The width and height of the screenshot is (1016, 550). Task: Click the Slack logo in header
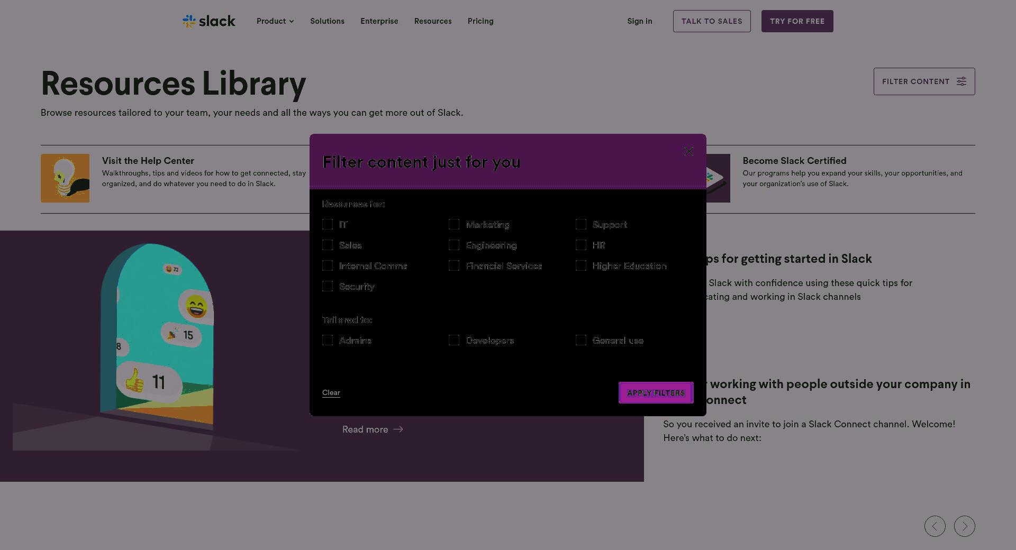coord(208,21)
